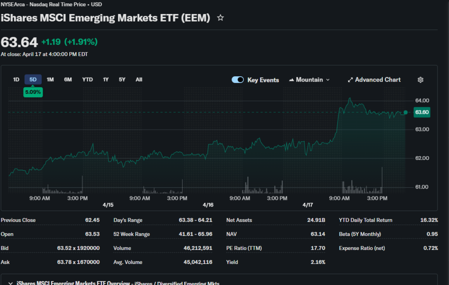
Task: Select the YTD chart range
Action: pos(87,79)
